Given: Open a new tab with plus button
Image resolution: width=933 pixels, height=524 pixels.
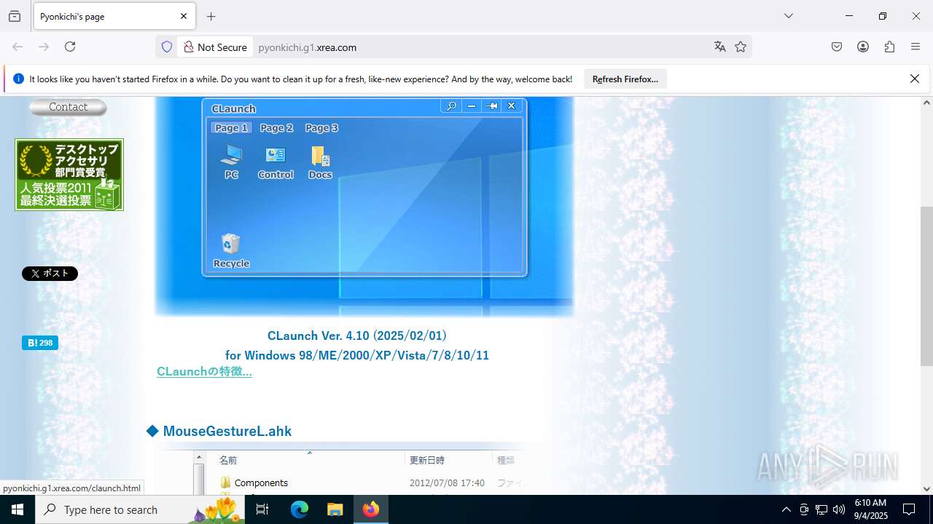Looking at the screenshot, I should click(x=211, y=16).
